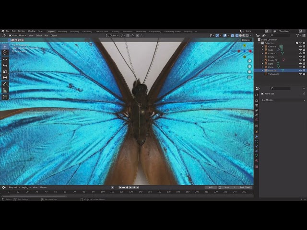
Task: Select the Move tool
Action: tap(5, 59)
